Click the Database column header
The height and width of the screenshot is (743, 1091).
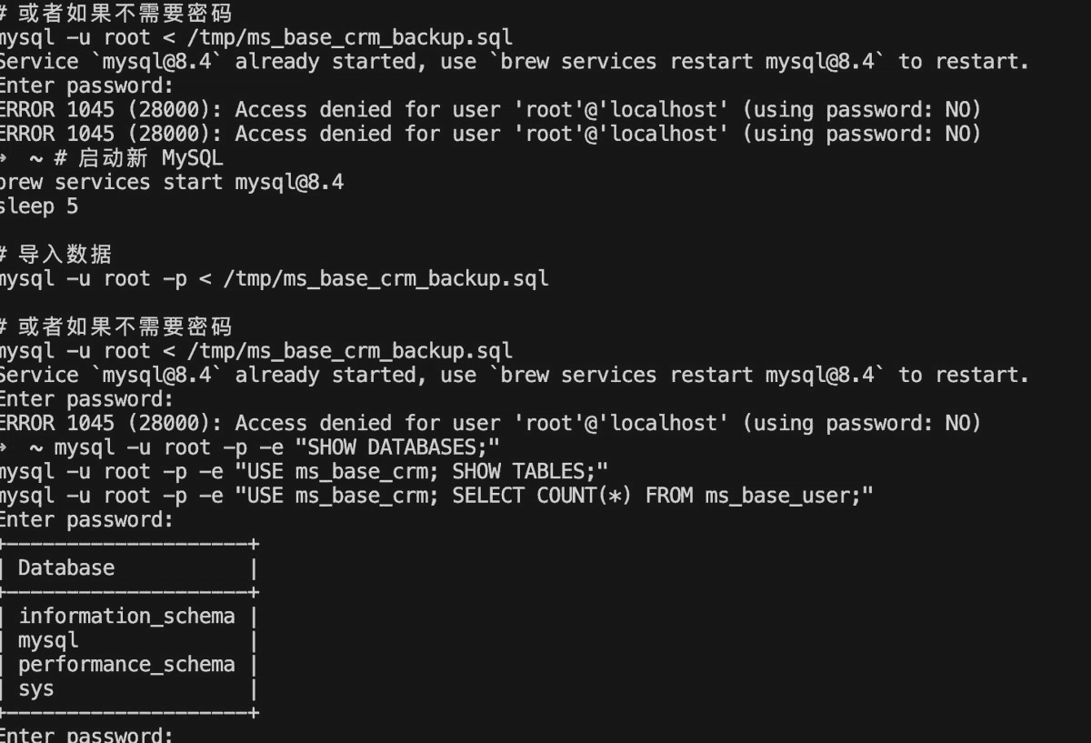[66, 568]
